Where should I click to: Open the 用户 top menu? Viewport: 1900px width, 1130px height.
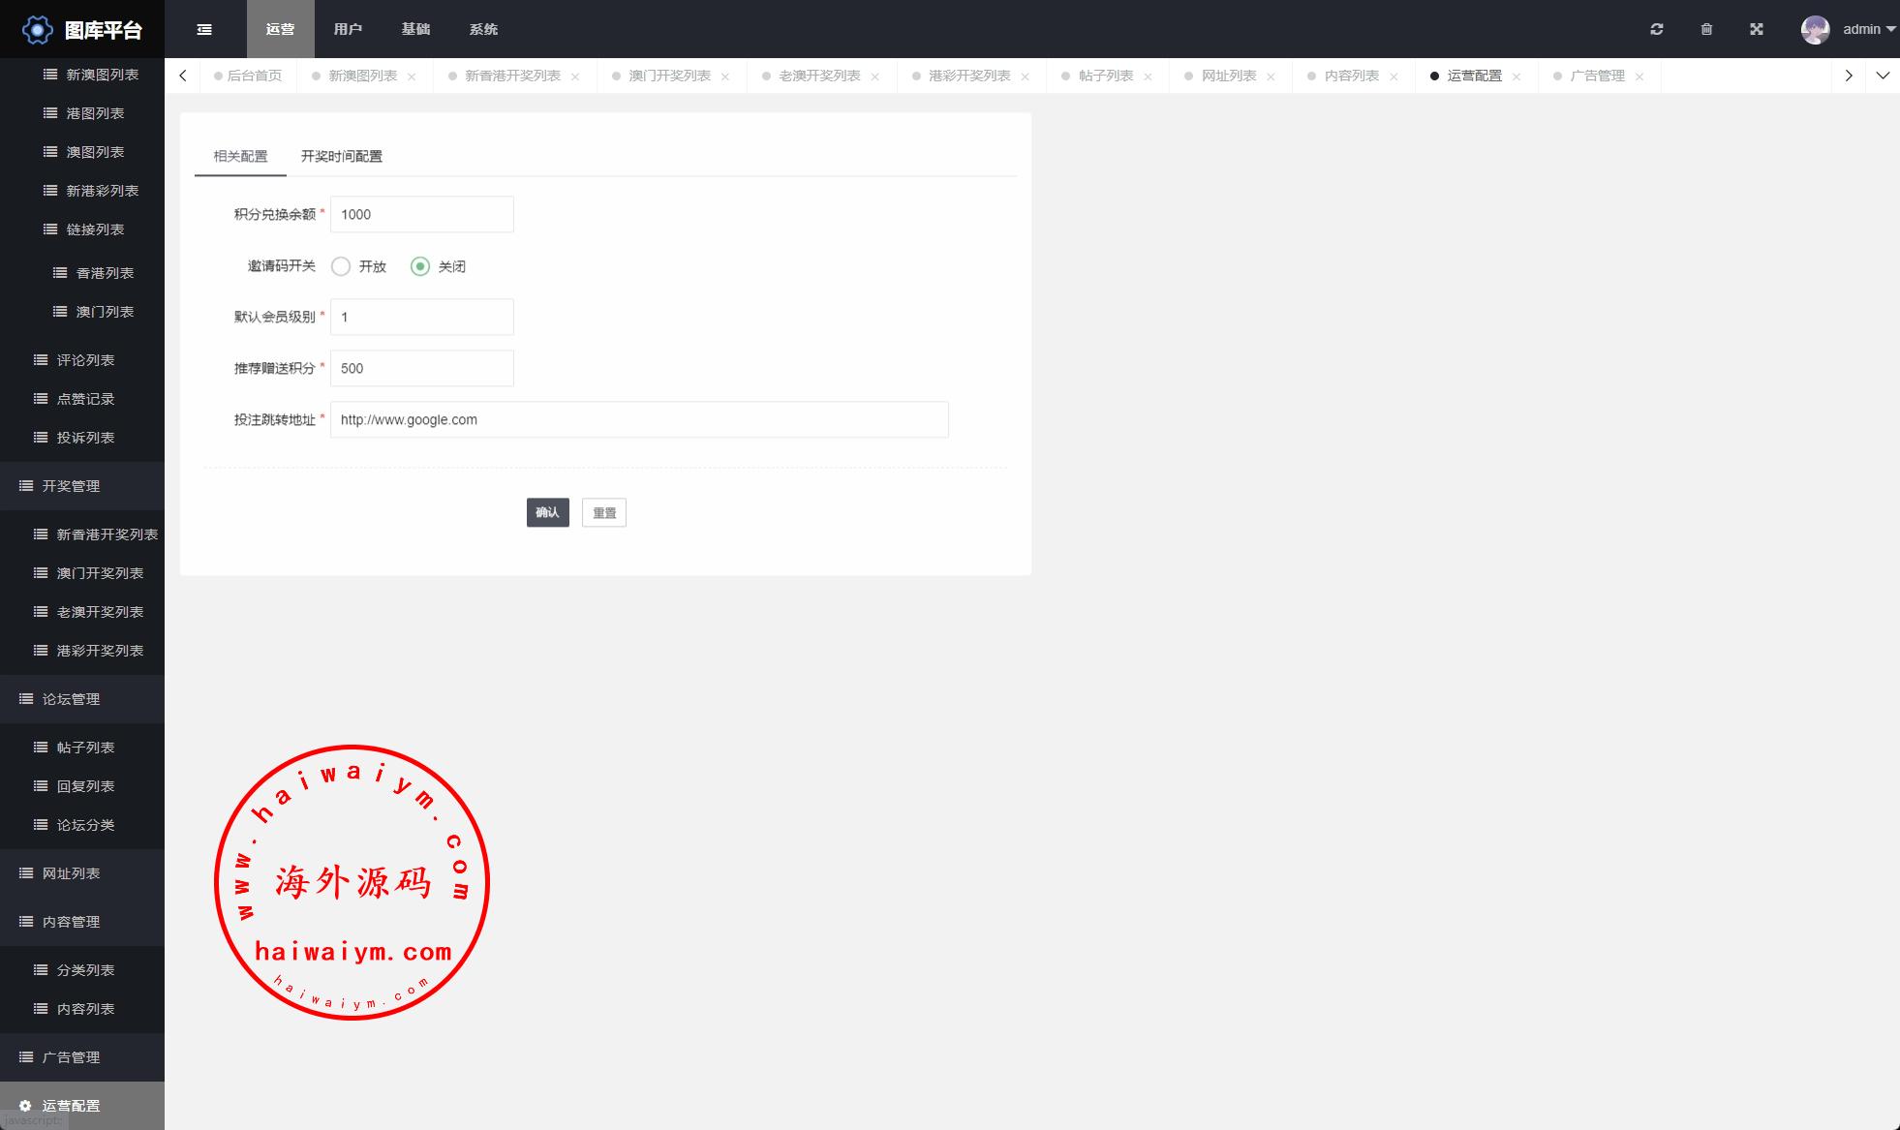click(348, 29)
